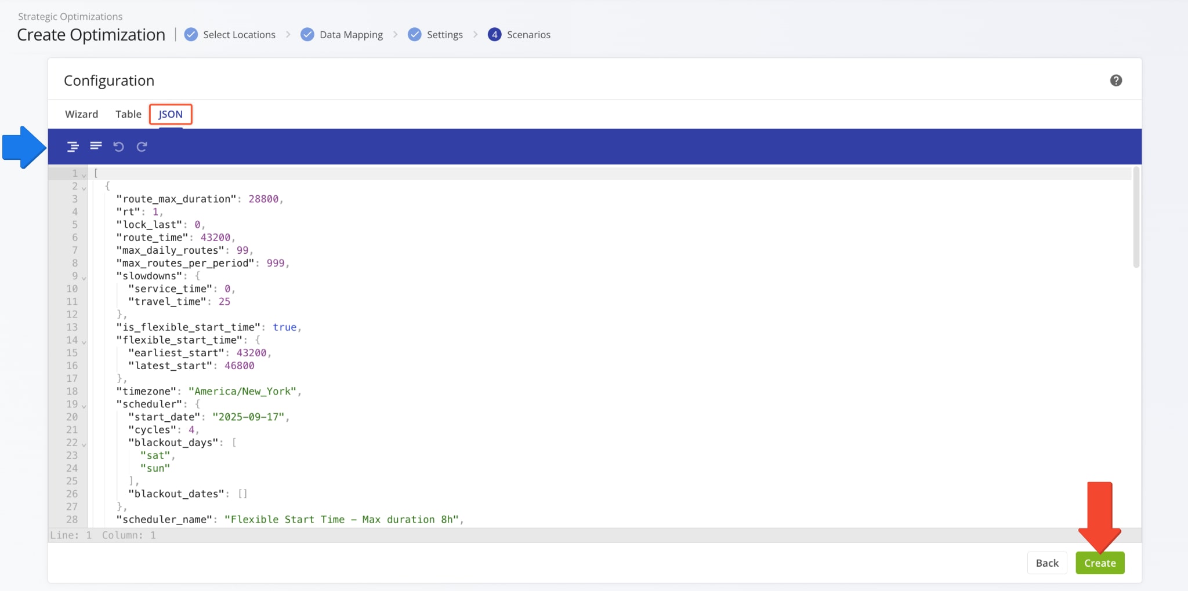Click the Select Locations step checkmark
The width and height of the screenshot is (1188, 591).
click(191, 35)
